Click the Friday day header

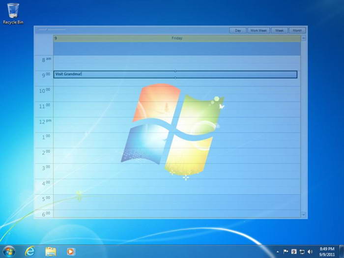(177, 38)
